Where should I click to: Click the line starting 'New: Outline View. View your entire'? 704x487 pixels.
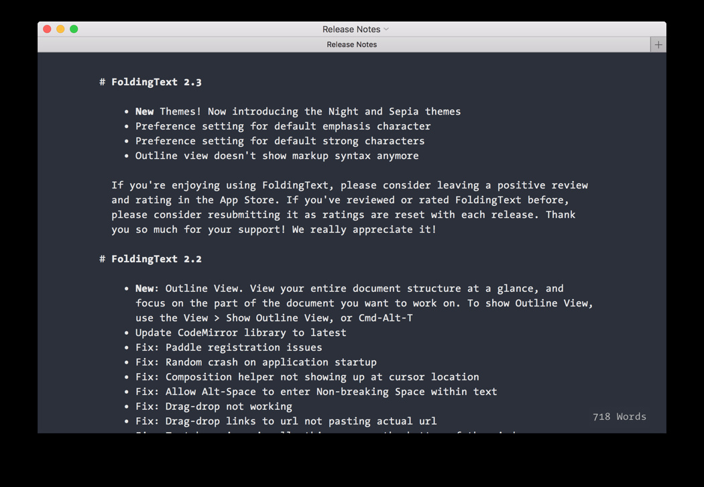pos(349,288)
